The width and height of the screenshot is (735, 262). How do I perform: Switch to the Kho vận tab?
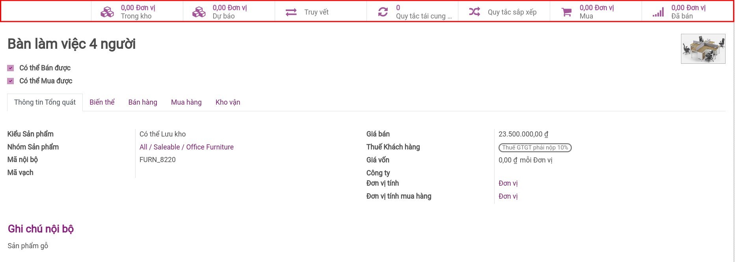(228, 102)
